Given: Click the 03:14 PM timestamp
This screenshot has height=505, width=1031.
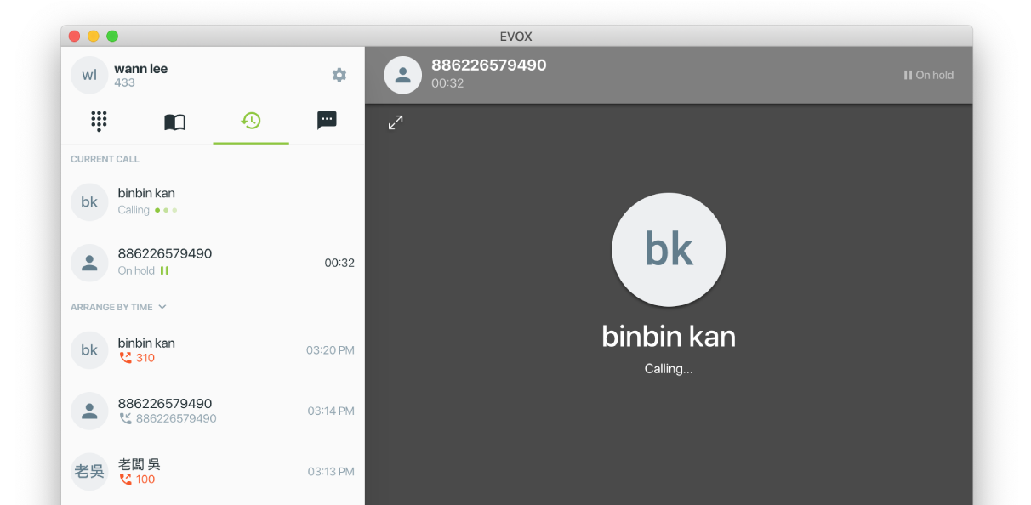Looking at the screenshot, I should tap(331, 411).
